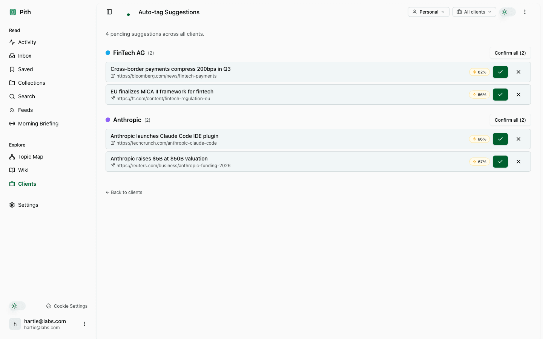543x339 pixels.
Task: Click the Pith logo icon
Action: tap(13, 12)
